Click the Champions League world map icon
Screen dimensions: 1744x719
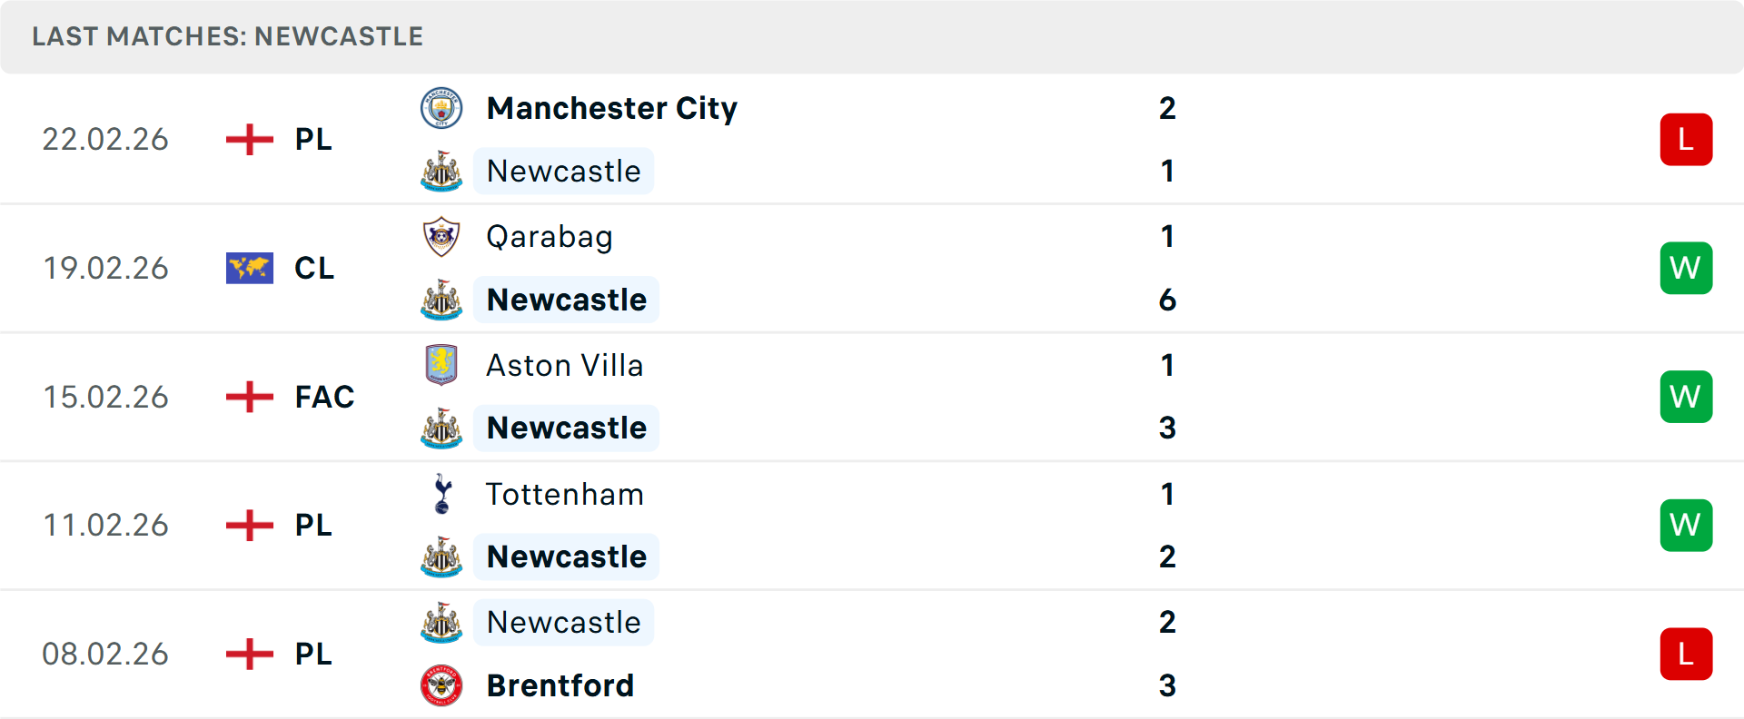click(249, 268)
